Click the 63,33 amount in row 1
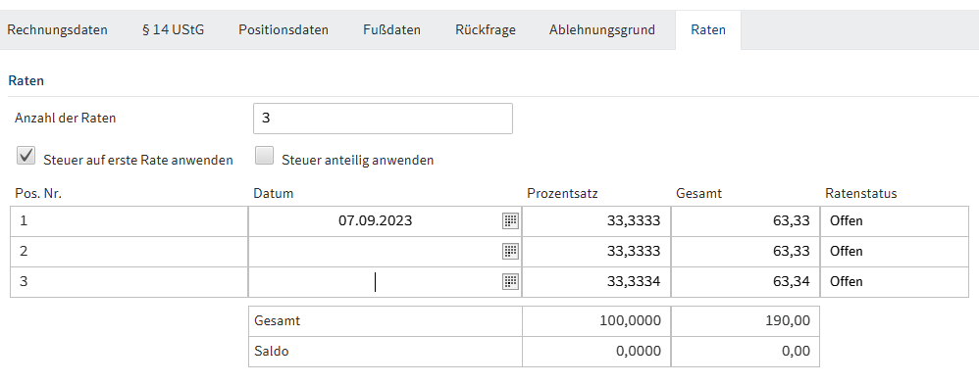 [746, 220]
